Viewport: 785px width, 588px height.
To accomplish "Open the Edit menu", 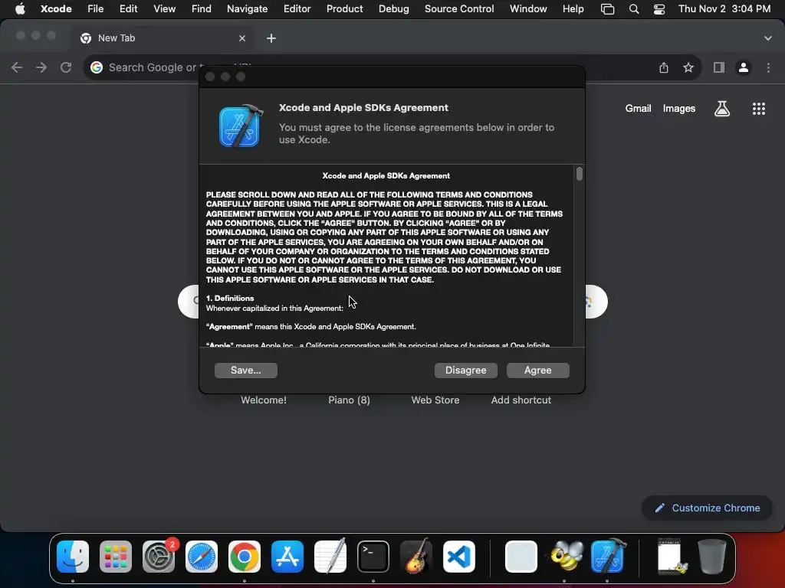I will (x=128, y=8).
